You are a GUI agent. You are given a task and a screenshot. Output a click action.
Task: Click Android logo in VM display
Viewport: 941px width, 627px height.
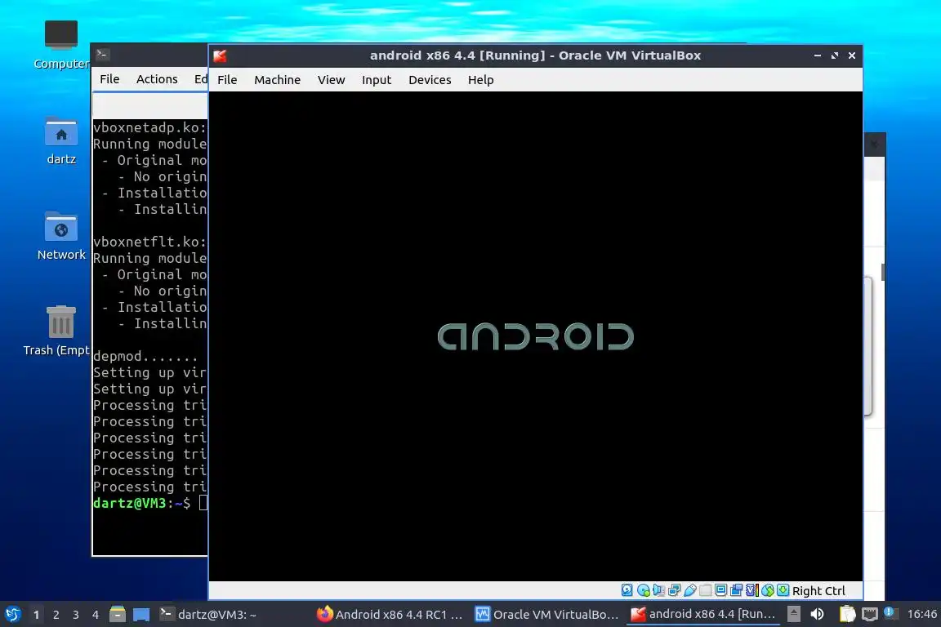pyautogui.click(x=535, y=336)
